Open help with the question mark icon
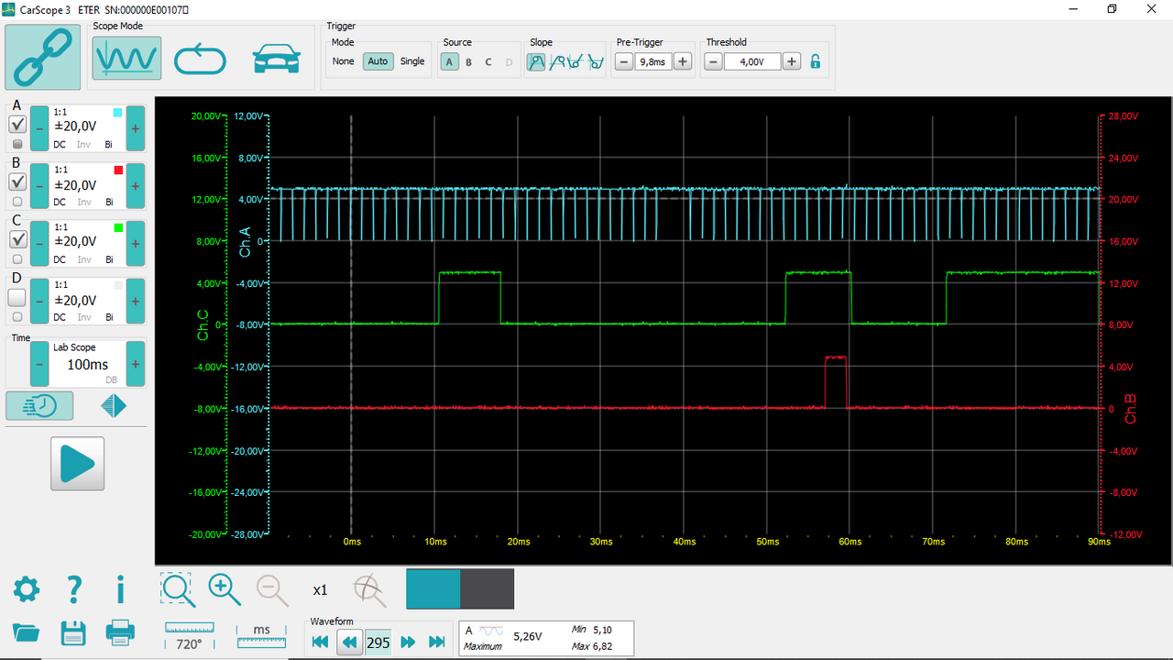Image resolution: width=1173 pixels, height=660 pixels. (x=75, y=589)
